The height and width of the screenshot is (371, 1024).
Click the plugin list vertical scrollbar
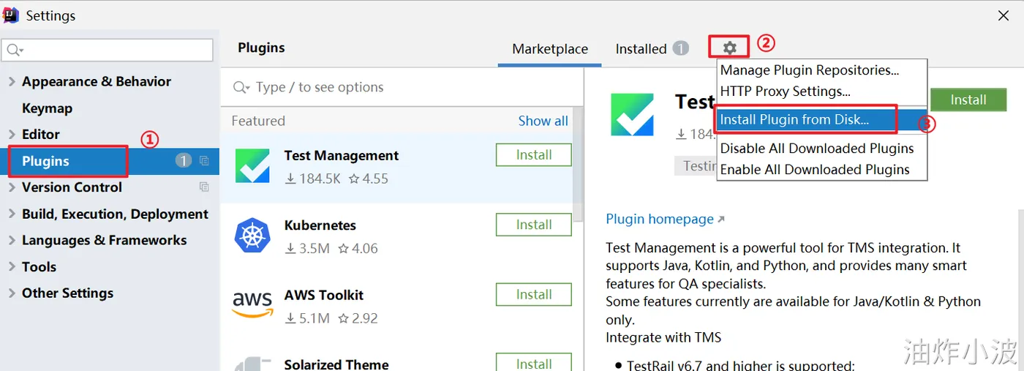tap(579, 168)
